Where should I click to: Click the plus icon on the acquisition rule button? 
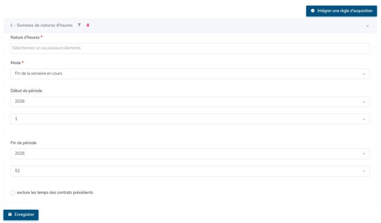pyautogui.click(x=312, y=10)
